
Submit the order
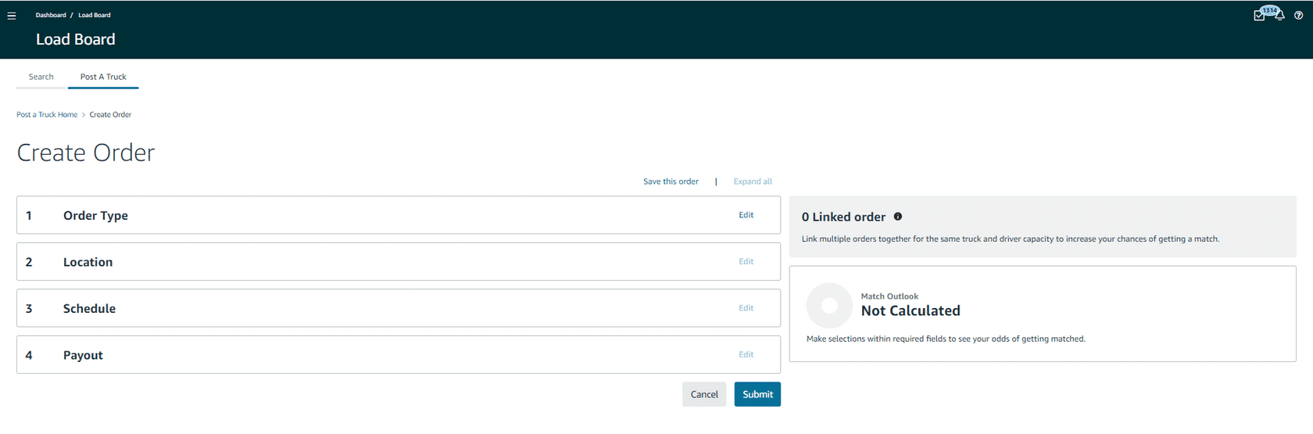(757, 395)
